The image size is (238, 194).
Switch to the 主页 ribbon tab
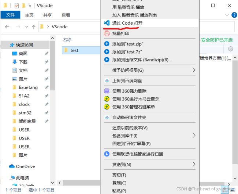pos(29,15)
